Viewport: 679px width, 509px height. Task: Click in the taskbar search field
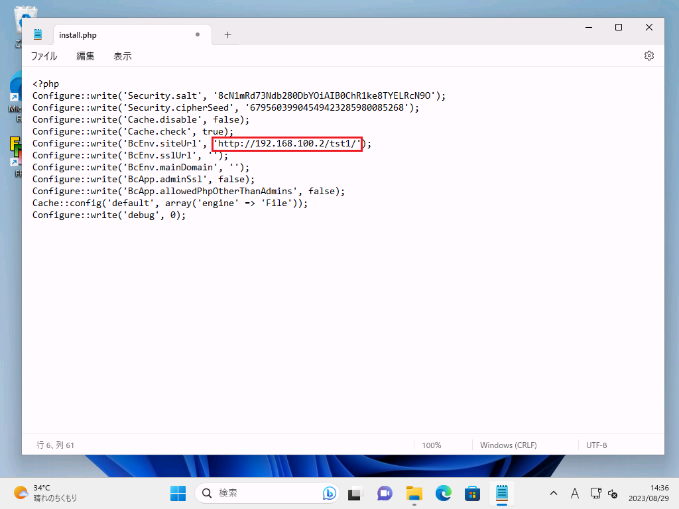(x=265, y=493)
